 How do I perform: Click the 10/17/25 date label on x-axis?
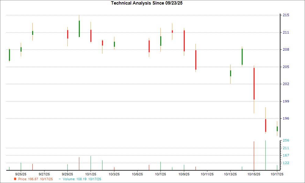277,174
